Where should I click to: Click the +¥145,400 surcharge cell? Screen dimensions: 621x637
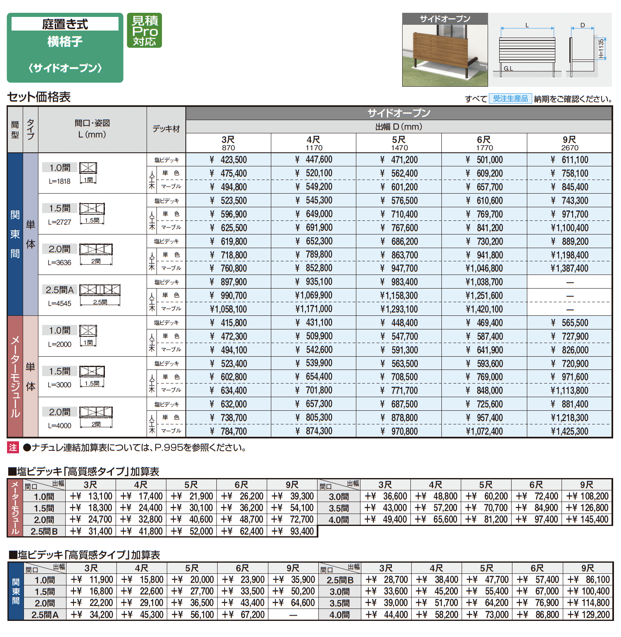pos(588,519)
